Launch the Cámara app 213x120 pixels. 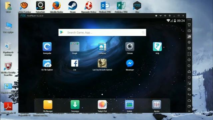click(130, 47)
